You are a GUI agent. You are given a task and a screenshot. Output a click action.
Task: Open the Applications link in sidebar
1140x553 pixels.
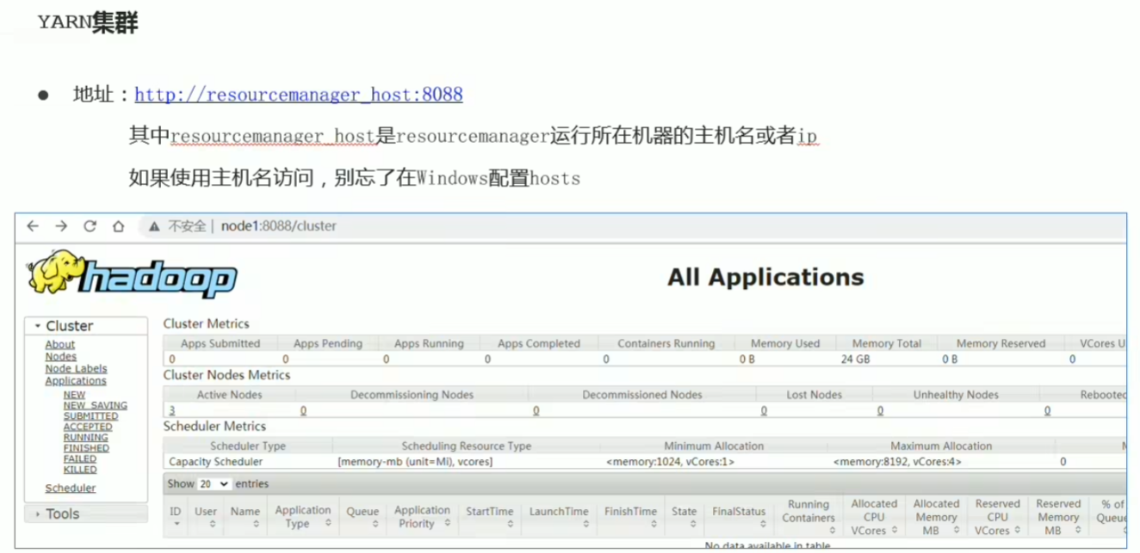pos(76,381)
